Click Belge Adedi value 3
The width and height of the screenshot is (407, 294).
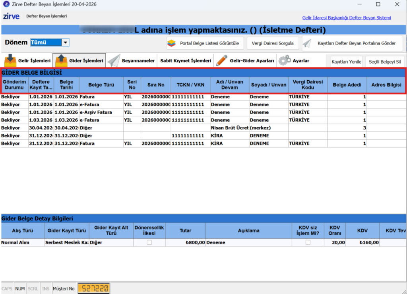347,128
